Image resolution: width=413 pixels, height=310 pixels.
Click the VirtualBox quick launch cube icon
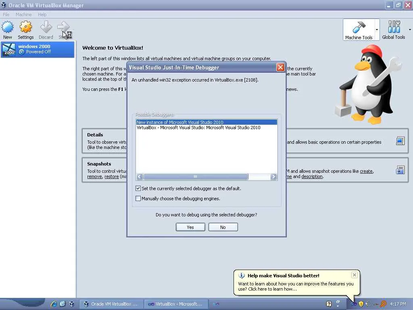click(x=71, y=304)
